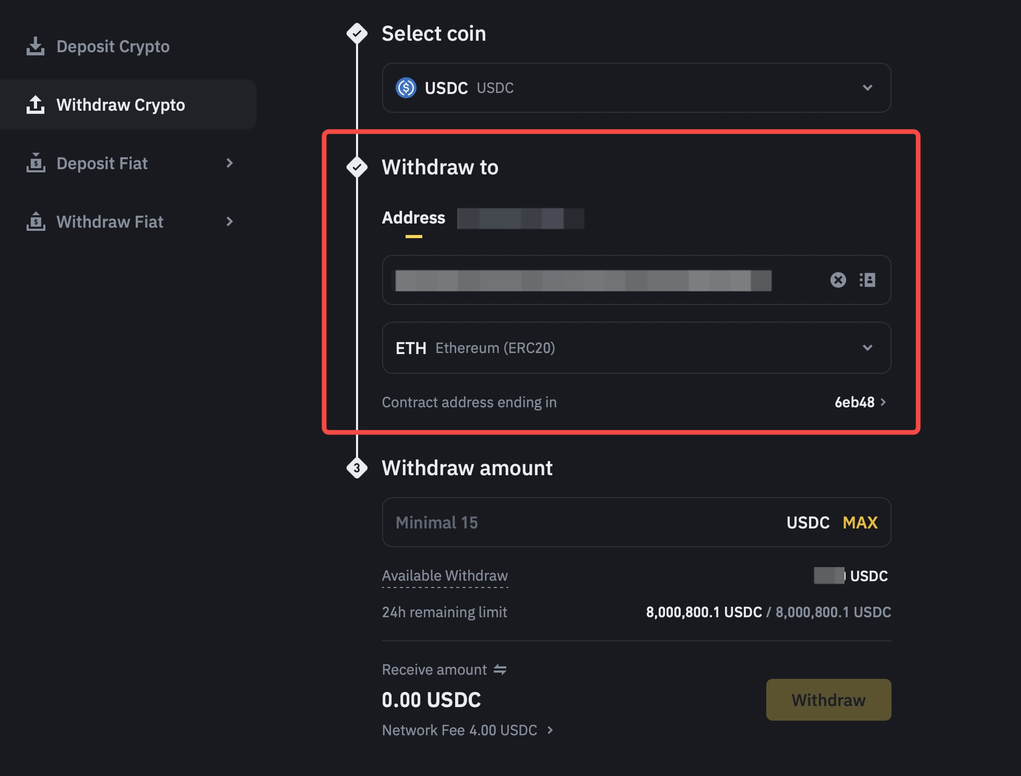This screenshot has width=1021, height=776.
Task: Click the Withdraw Crypto upload icon
Action: pyautogui.click(x=35, y=104)
